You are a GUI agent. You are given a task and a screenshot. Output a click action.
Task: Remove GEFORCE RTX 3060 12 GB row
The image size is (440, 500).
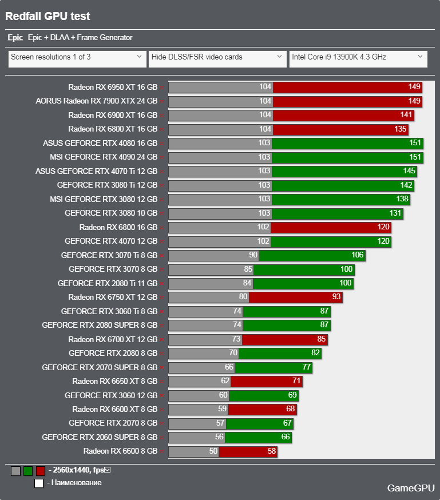point(162,396)
